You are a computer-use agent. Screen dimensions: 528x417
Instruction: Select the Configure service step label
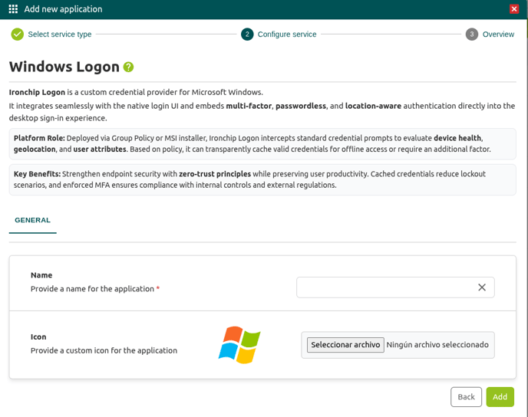[286, 34]
